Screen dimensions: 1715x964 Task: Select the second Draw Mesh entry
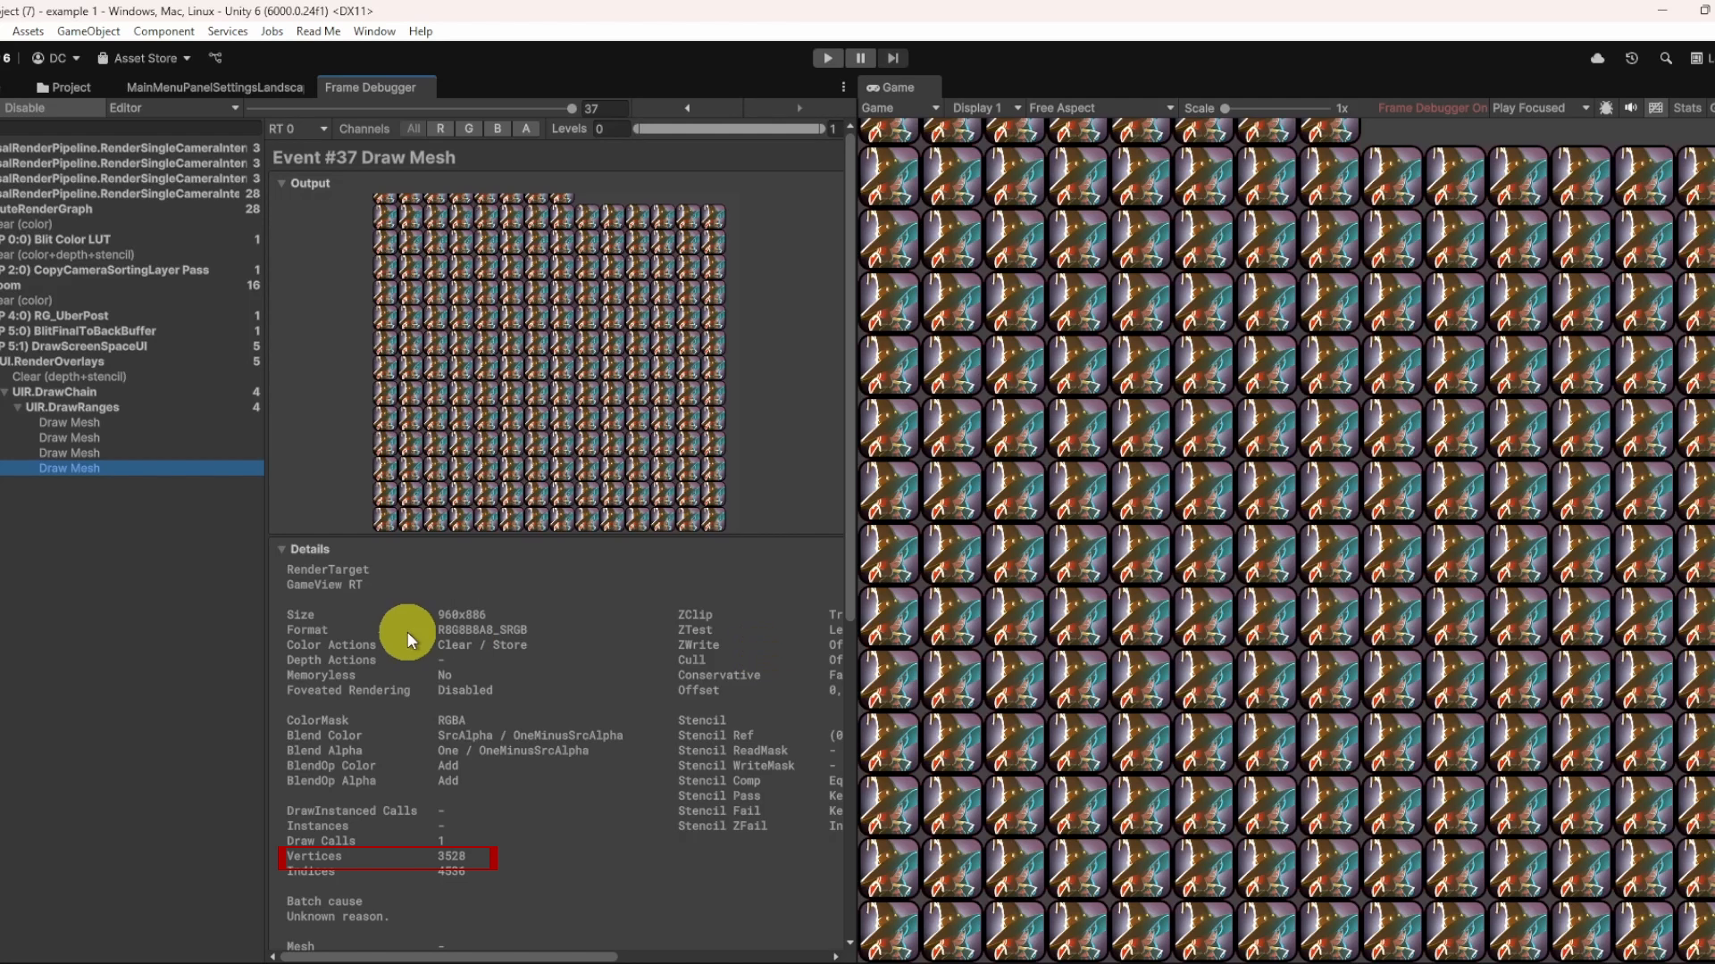[x=69, y=437]
